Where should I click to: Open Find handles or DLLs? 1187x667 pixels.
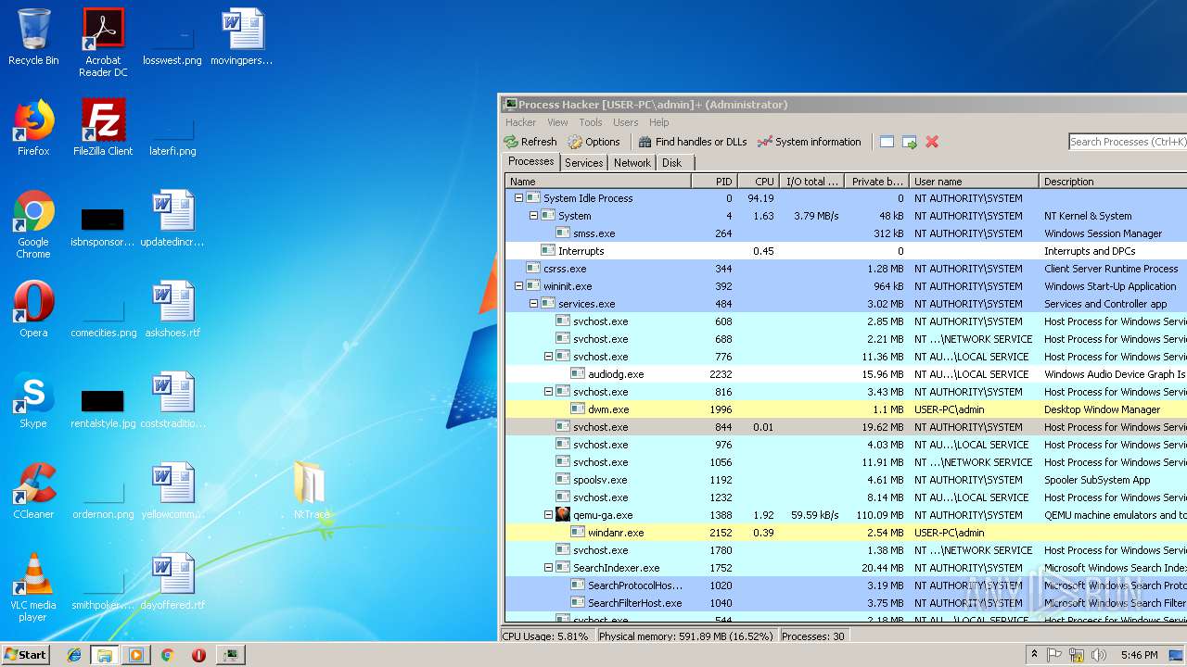(692, 142)
